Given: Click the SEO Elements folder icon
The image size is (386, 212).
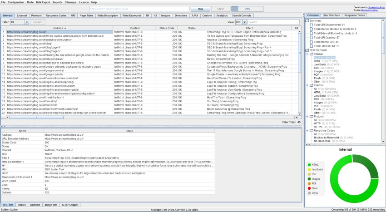Looking at the screenshot, I should [x=307, y=50].
